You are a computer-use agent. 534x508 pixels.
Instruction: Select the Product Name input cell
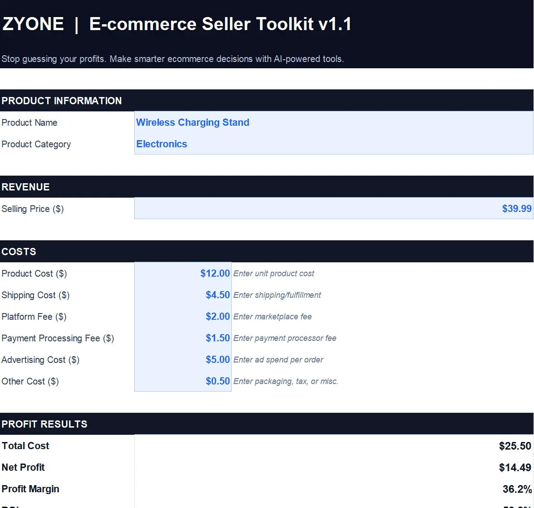point(334,122)
